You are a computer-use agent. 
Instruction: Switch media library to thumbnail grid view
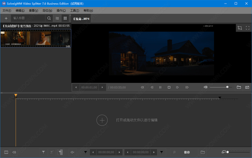pos(65,18)
